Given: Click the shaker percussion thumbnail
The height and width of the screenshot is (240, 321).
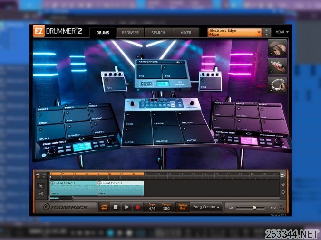Looking at the screenshot, I should 277,66.
